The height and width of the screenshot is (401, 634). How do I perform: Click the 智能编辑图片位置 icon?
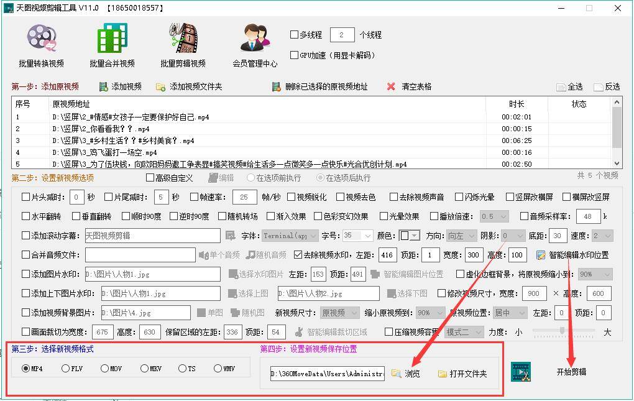375,274
